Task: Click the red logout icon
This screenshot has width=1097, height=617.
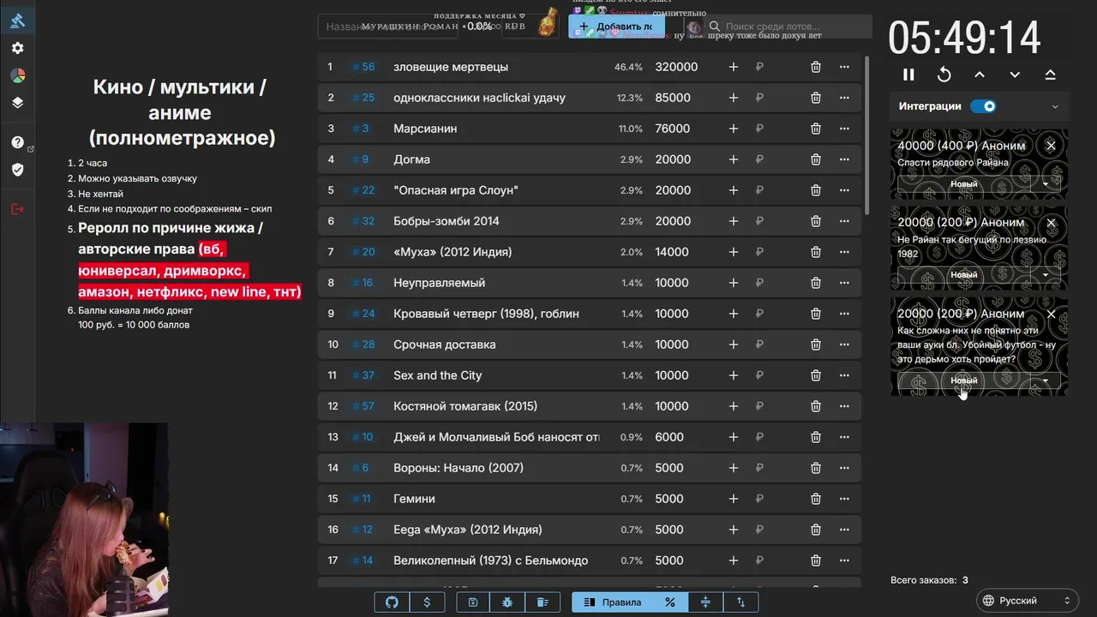Action: tap(17, 209)
